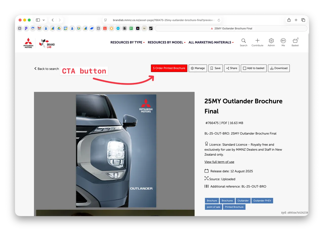The width and height of the screenshot is (324, 231).
Task: Save the asset with the bookmark icon
Action: [x=215, y=68]
